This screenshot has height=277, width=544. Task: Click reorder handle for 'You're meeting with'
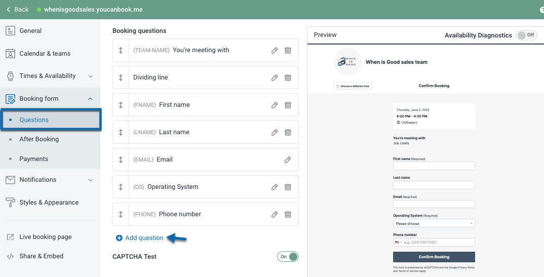point(121,50)
